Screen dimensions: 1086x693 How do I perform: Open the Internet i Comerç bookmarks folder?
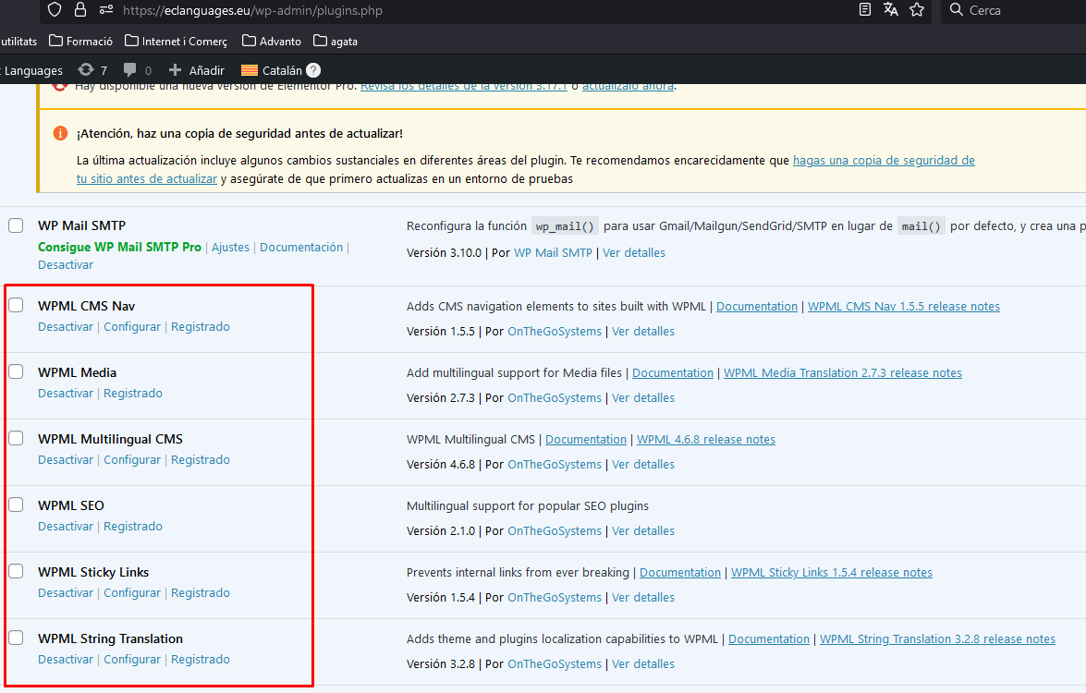point(176,42)
